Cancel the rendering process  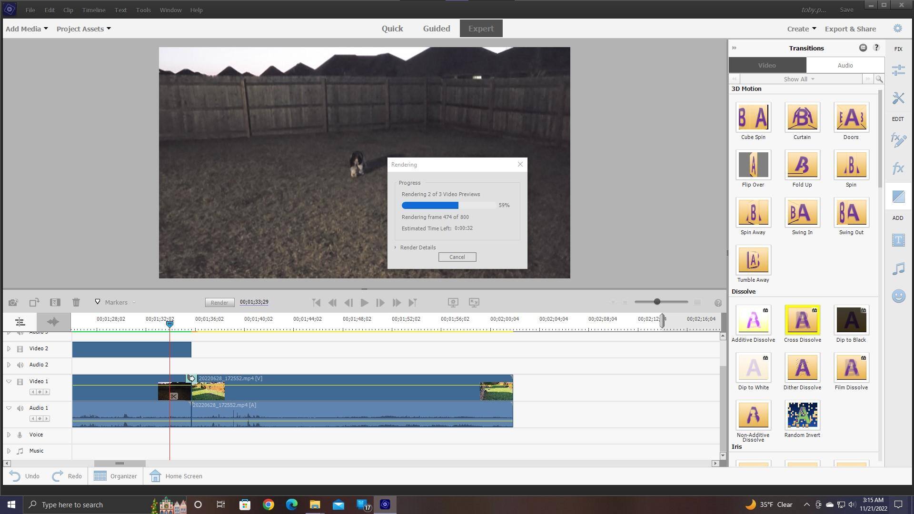pyautogui.click(x=457, y=257)
